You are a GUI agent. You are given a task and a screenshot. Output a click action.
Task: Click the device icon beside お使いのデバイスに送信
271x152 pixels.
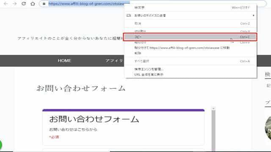(x=129, y=16)
